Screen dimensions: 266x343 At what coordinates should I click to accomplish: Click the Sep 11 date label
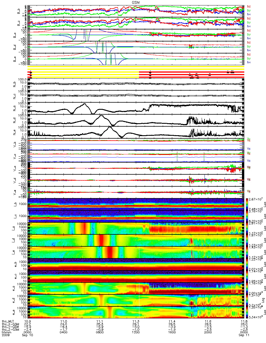(x=243, y=336)
